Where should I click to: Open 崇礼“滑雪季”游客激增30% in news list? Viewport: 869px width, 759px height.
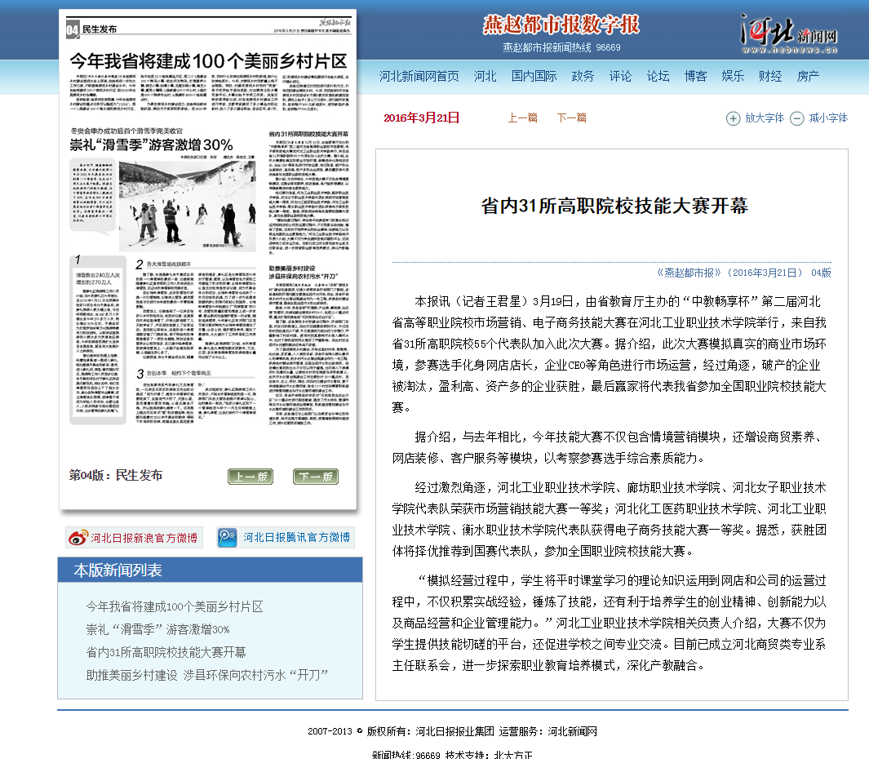click(x=158, y=629)
